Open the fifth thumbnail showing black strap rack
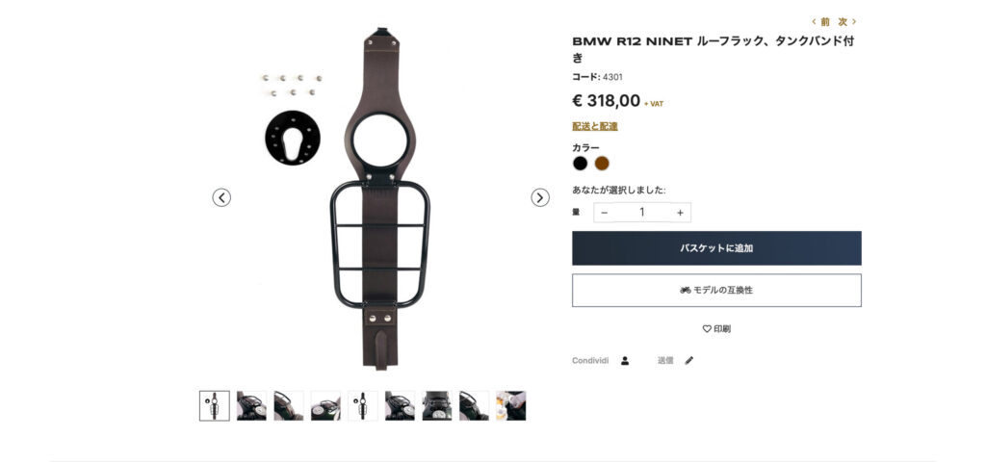The image size is (986, 462). tap(363, 406)
